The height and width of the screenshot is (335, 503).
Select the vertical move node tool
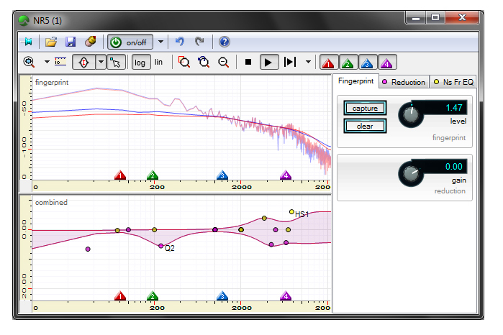(83, 63)
